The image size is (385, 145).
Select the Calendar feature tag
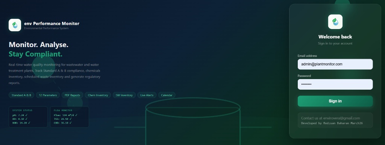(167, 95)
